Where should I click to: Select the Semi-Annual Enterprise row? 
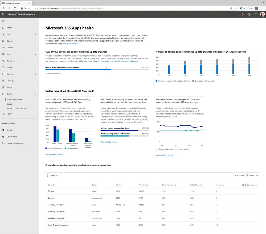(x=152, y=225)
